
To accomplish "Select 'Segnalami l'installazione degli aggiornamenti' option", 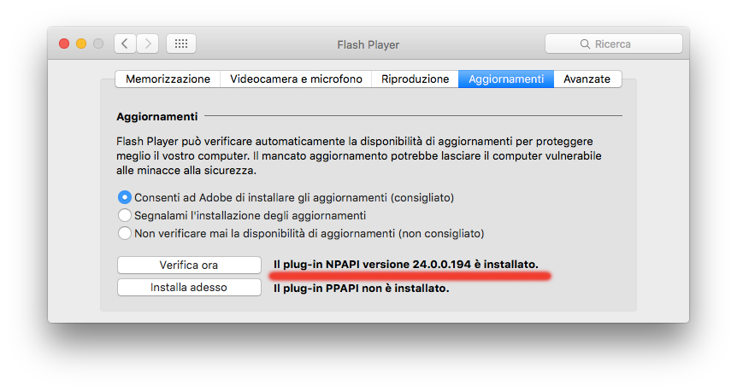I will click(x=126, y=215).
